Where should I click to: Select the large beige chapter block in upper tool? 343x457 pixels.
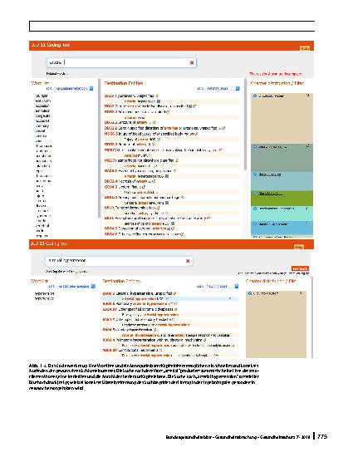pos(282,118)
